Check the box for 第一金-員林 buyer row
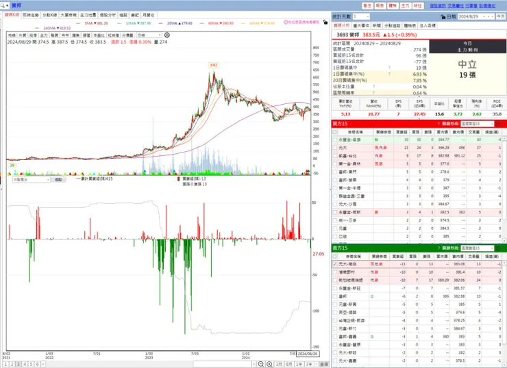The height and width of the screenshot is (368, 507). coord(335,164)
